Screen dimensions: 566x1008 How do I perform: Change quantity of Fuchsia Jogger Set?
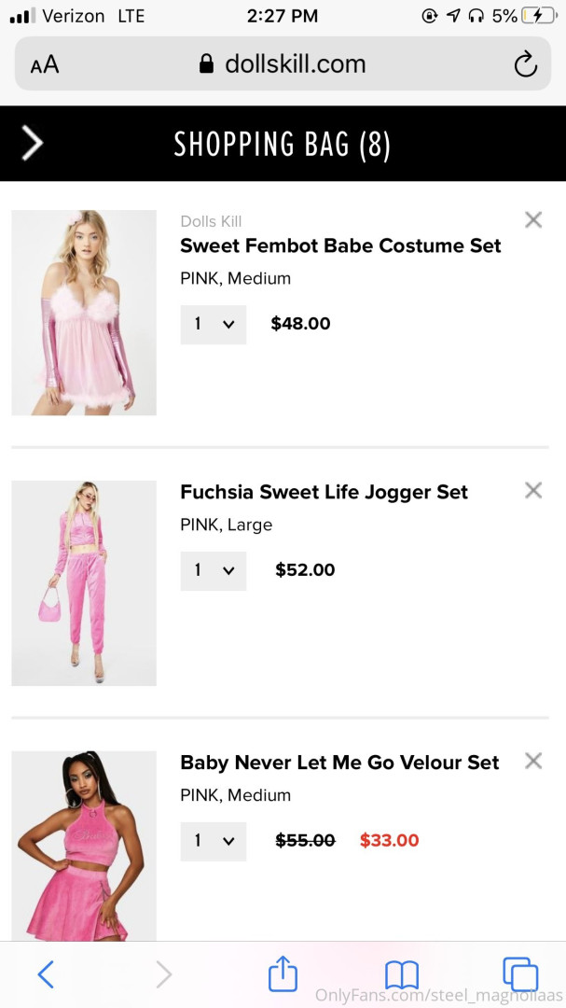[x=214, y=571]
